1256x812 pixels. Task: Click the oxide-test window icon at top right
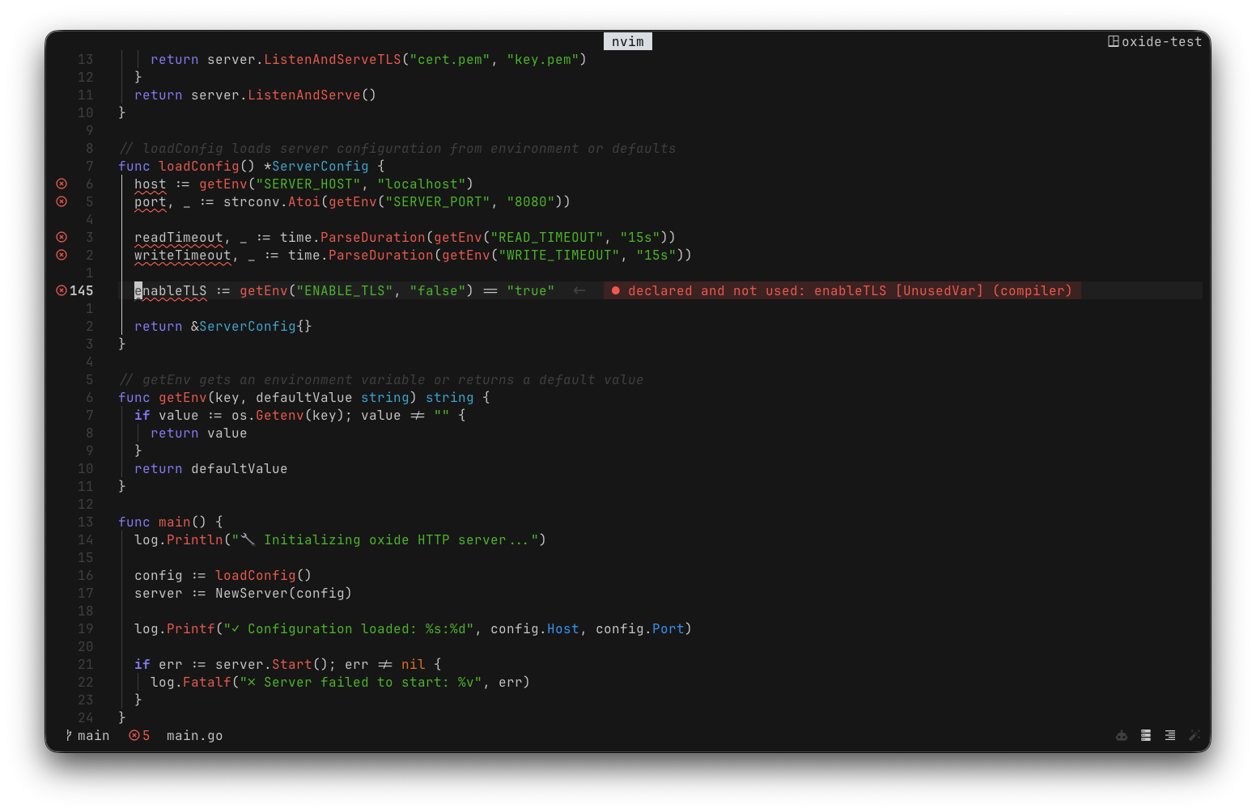coord(1114,41)
